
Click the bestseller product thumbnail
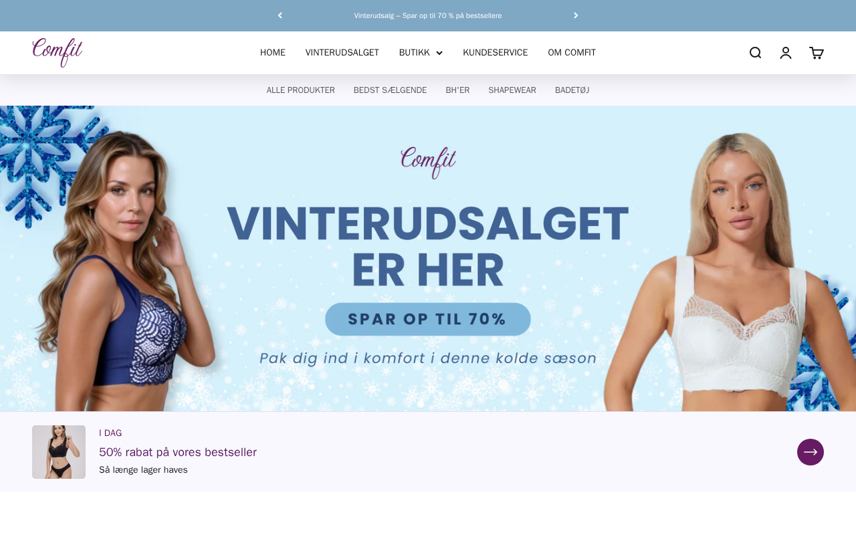(x=59, y=452)
